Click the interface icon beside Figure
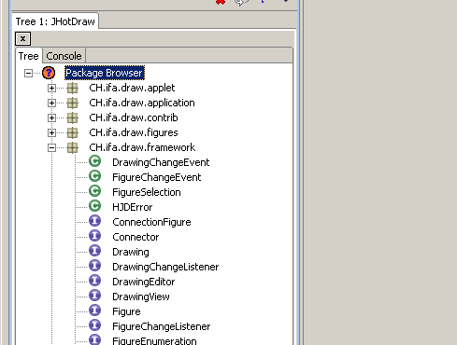Viewport: 457px width, 345px height. (x=94, y=310)
